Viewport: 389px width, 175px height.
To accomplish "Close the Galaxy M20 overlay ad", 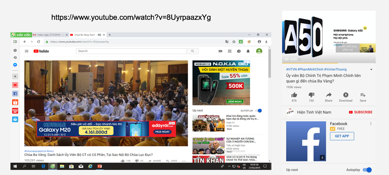I will (173, 123).
